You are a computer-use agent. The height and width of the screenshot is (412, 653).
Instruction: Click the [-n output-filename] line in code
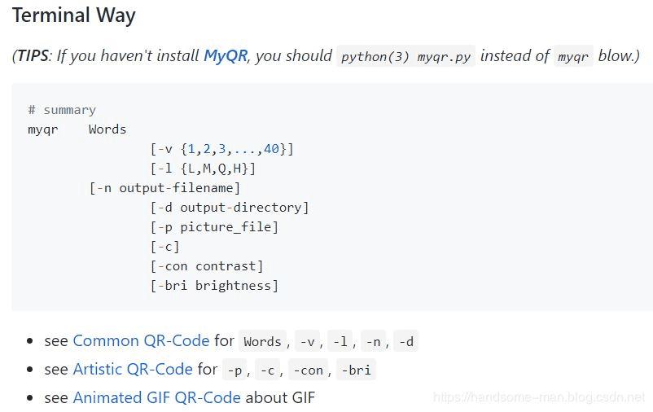pyautogui.click(x=164, y=188)
